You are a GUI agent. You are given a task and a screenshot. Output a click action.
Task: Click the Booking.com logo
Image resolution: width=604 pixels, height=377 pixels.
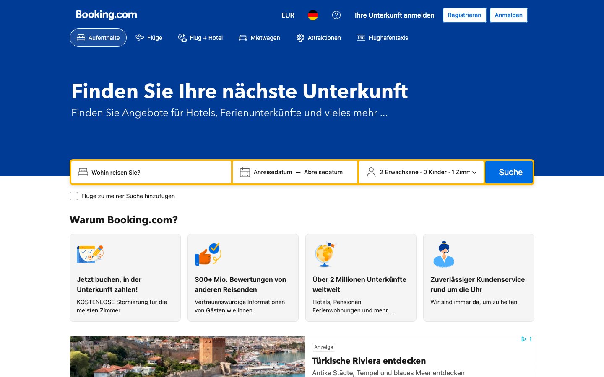(107, 15)
